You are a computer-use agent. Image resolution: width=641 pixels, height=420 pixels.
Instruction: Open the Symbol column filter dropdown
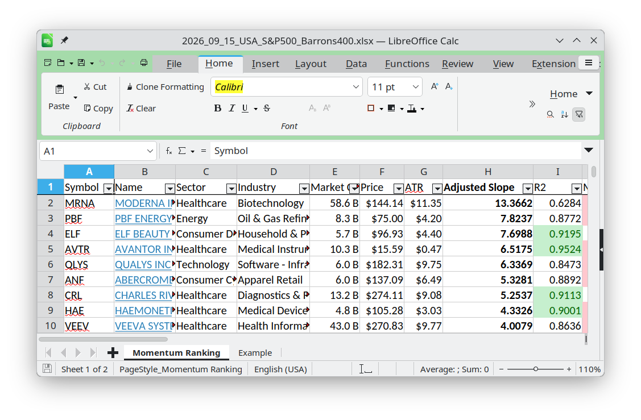108,188
